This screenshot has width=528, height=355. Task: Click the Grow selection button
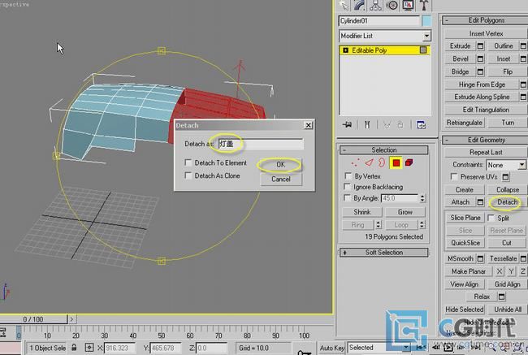coord(405,212)
